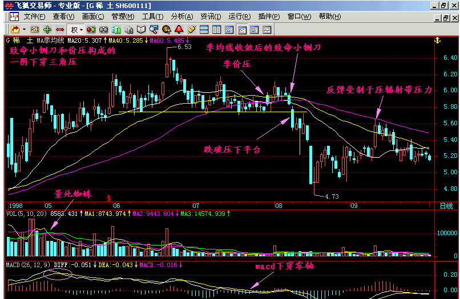Restore the inner chart window
Viewport: 460px width, 299px height.
(x=446, y=18)
